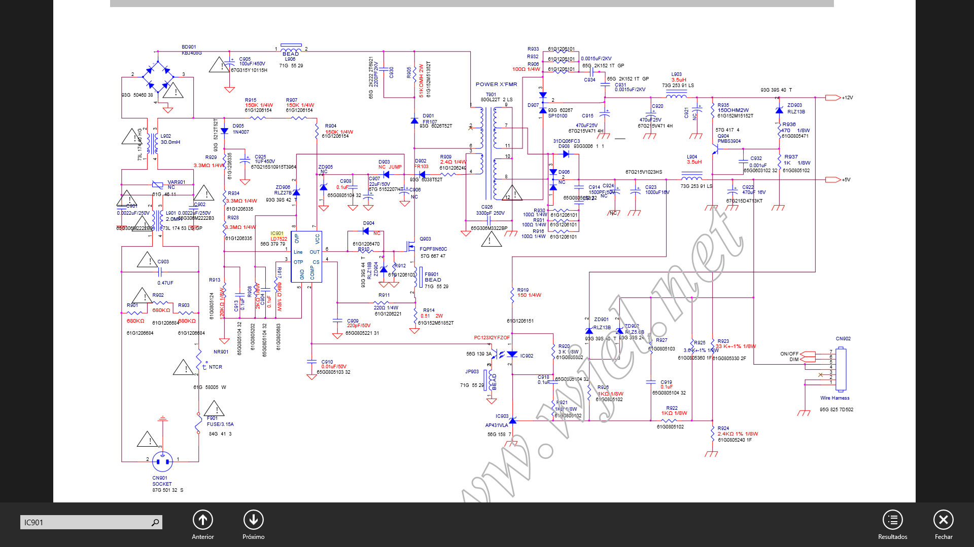
Task: Click the CN901 SOCKET label
Action: coord(162,481)
